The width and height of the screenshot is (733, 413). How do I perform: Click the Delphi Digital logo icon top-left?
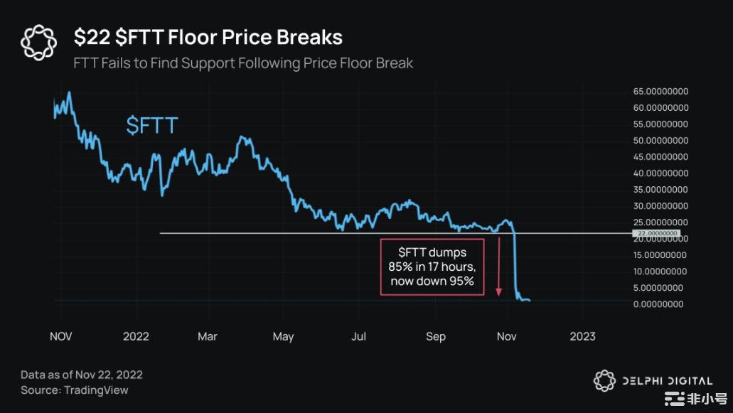tap(38, 43)
